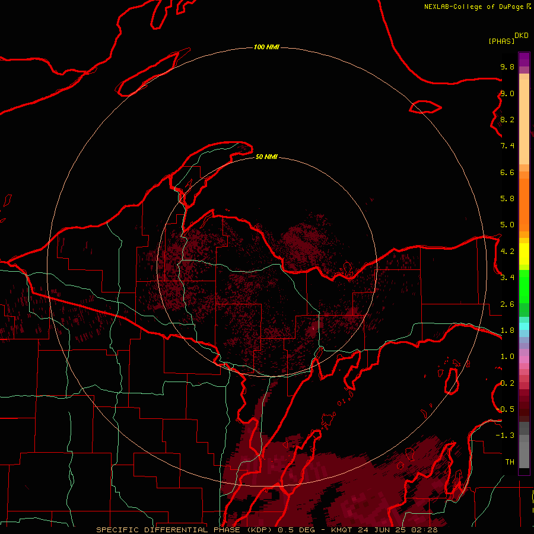This screenshot has width=534, height=534.
Task: Pick the pink band of the color bar
Action: point(524,360)
